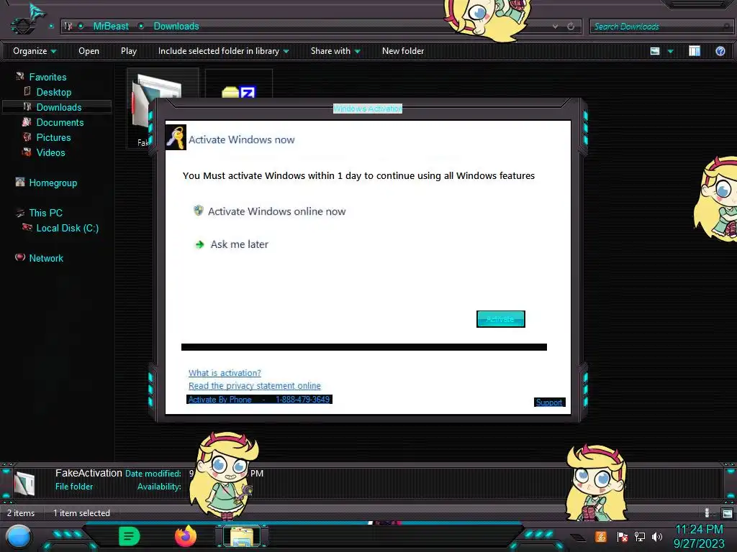
Task: Expand the address bar history dropdown
Action: [x=555, y=27]
